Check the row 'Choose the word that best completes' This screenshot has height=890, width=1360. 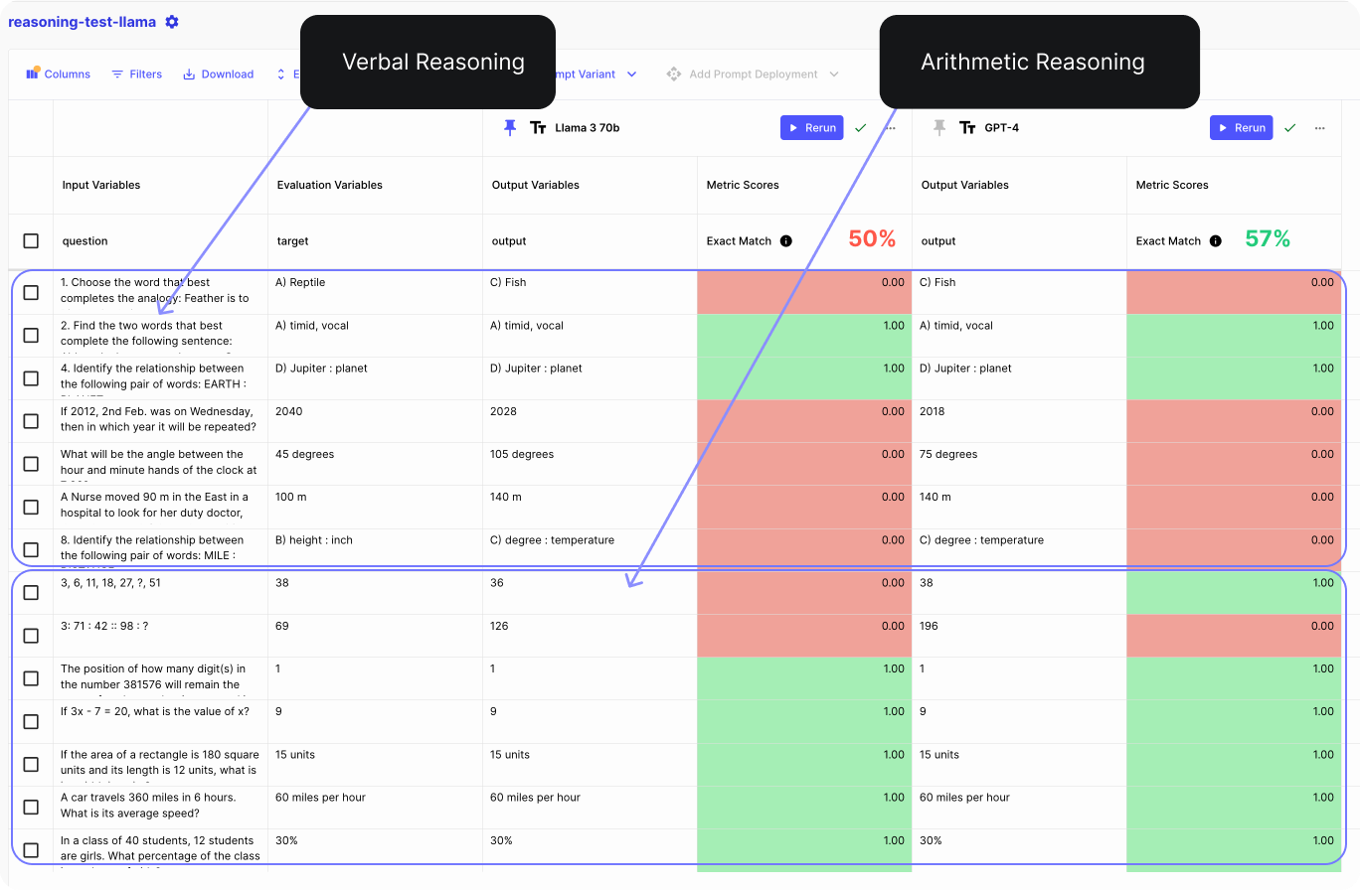[31, 292]
